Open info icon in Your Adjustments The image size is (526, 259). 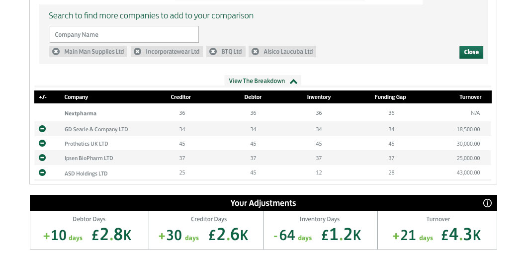pos(487,203)
